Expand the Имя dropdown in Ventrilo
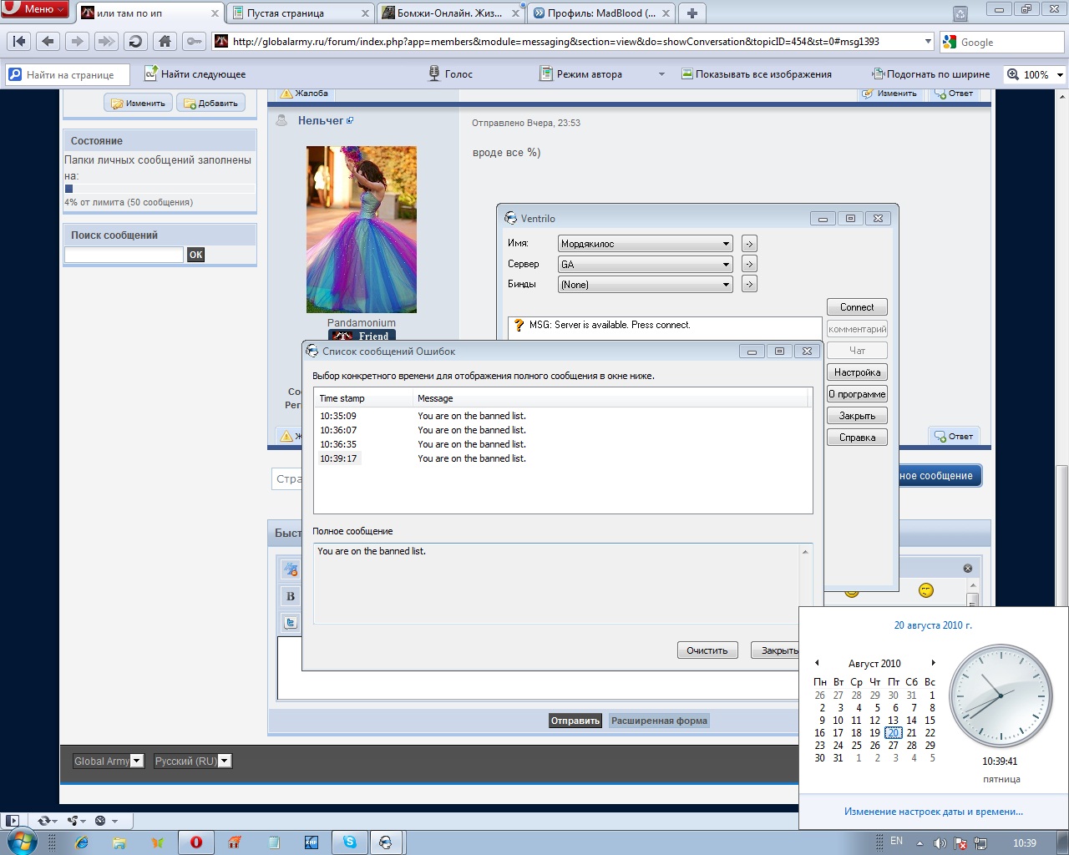 [x=726, y=244]
